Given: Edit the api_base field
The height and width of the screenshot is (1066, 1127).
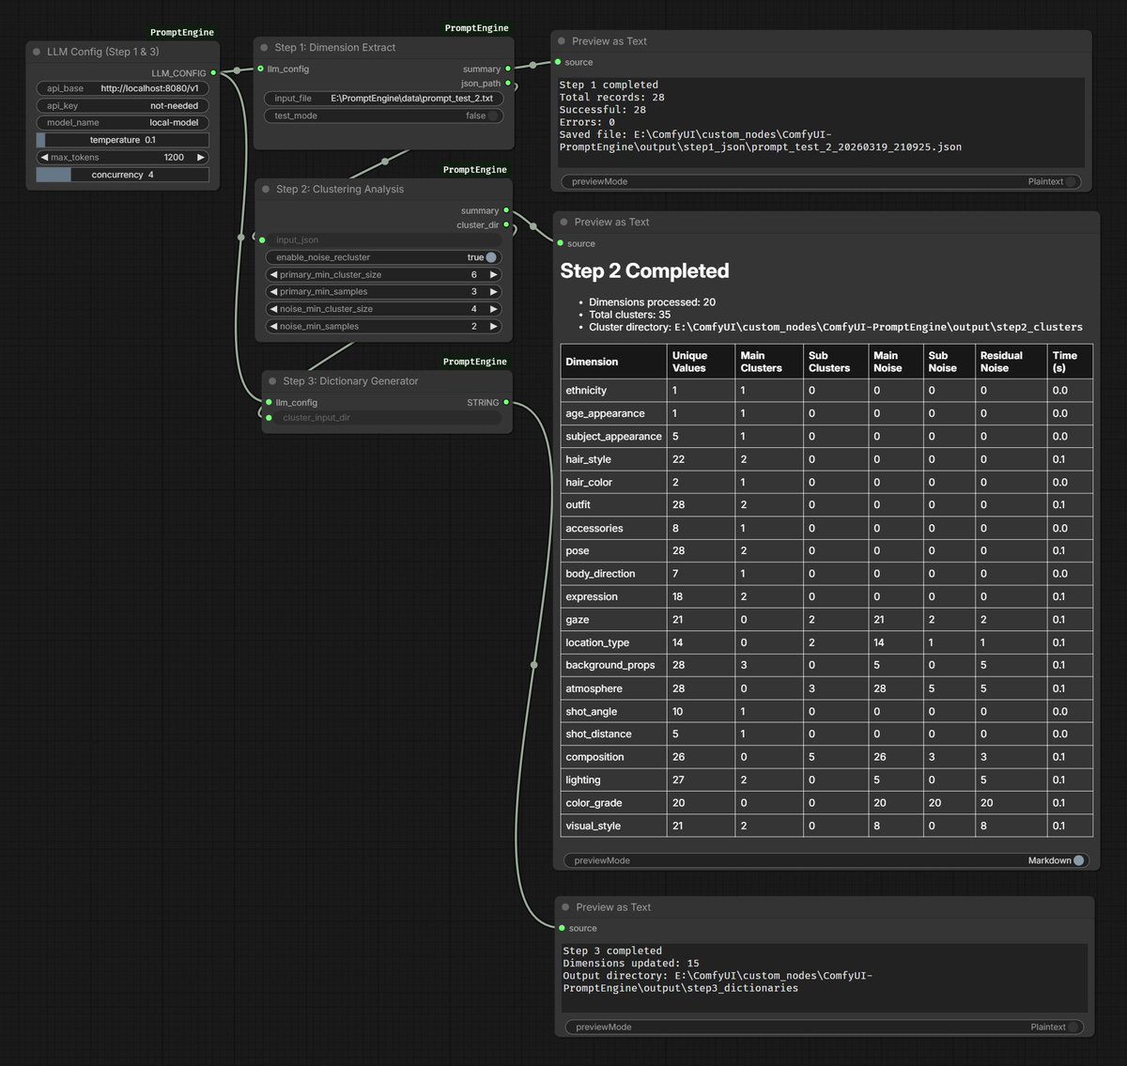Looking at the screenshot, I should (x=122, y=88).
